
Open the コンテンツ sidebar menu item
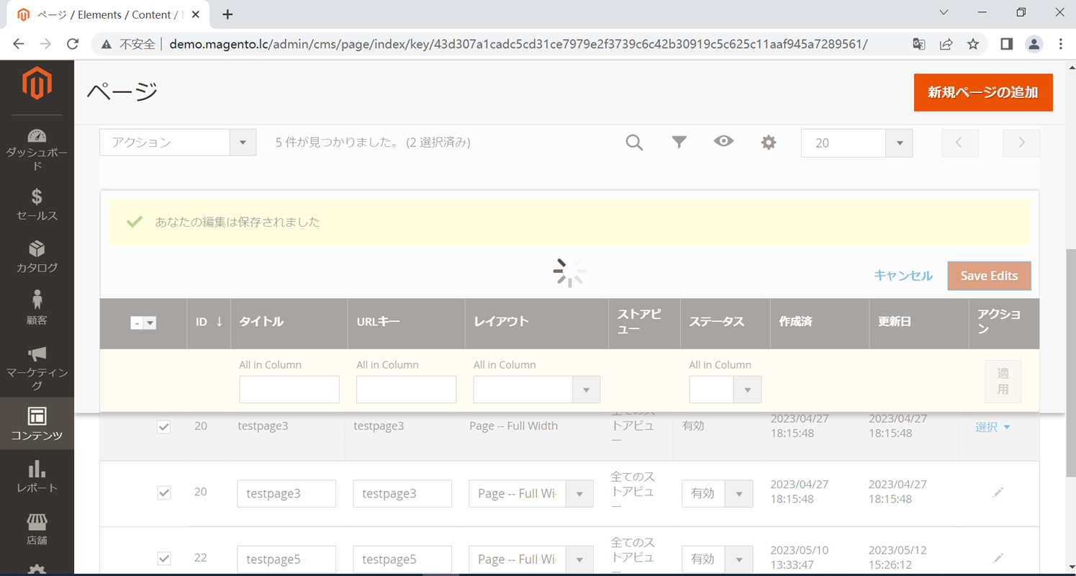click(x=37, y=423)
